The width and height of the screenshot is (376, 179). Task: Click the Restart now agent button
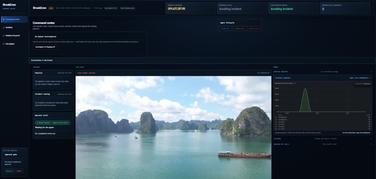point(240,28)
